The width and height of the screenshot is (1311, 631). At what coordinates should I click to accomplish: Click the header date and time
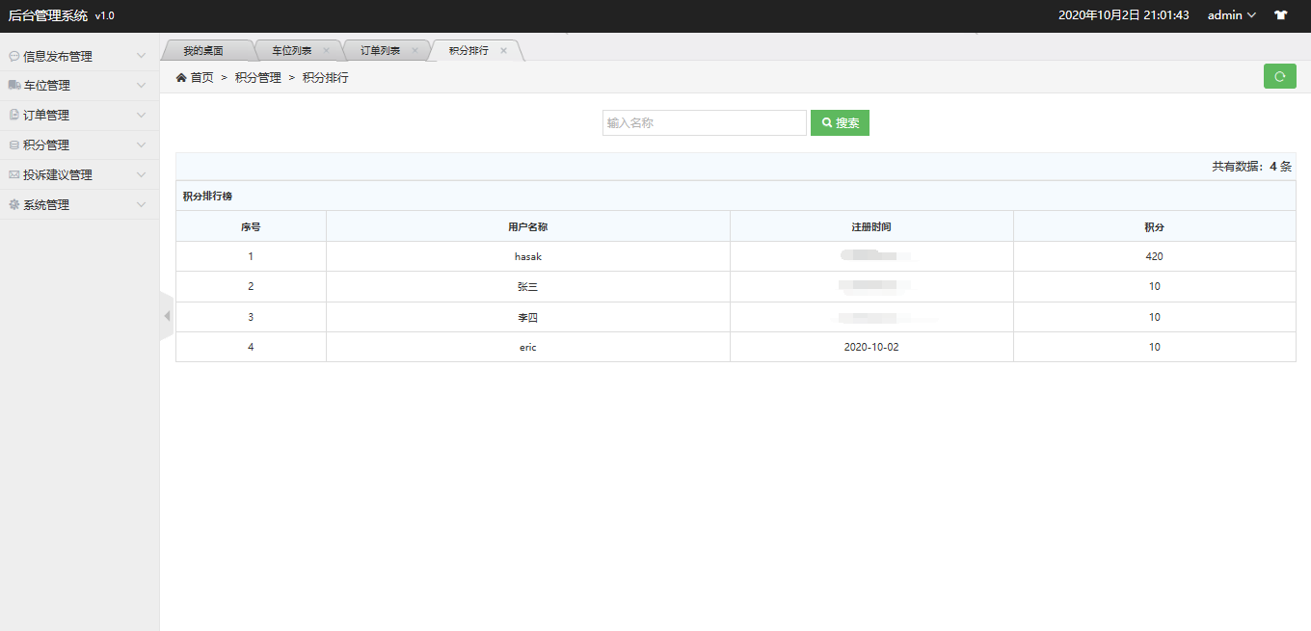pos(1123,15)
